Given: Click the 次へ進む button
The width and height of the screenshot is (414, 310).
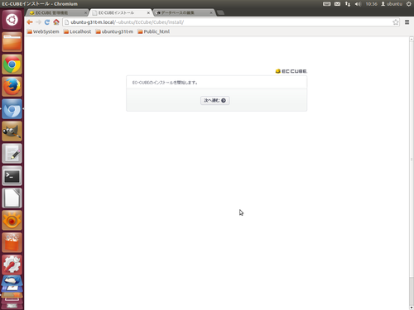Looking at the screenshot, I should pos(214,100).
